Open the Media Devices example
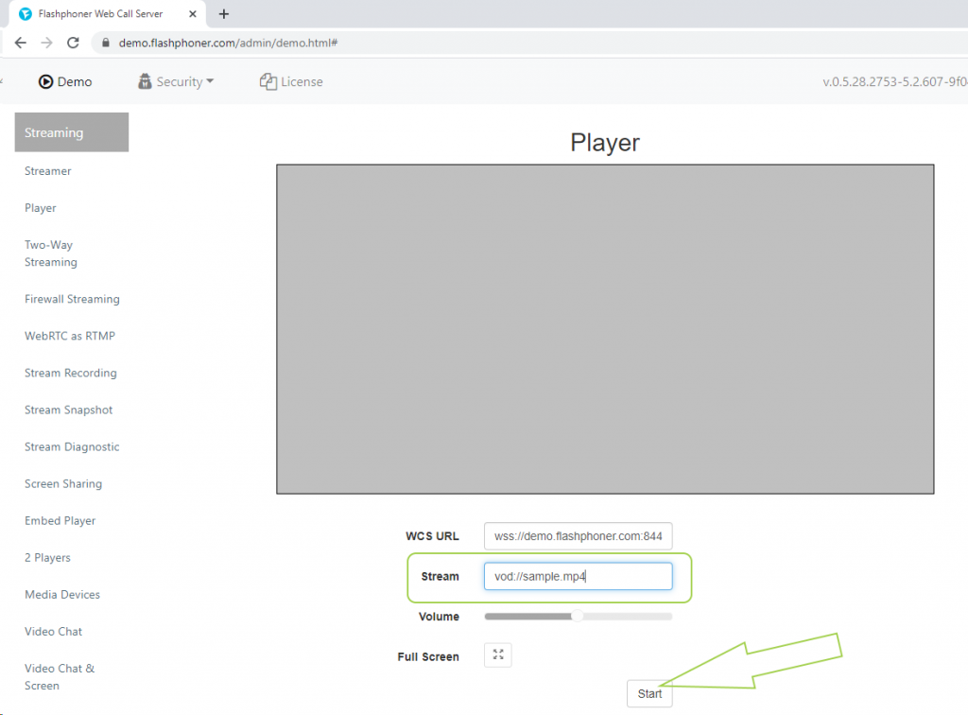Viewport: 968px width, 715px height. (62, 595)
